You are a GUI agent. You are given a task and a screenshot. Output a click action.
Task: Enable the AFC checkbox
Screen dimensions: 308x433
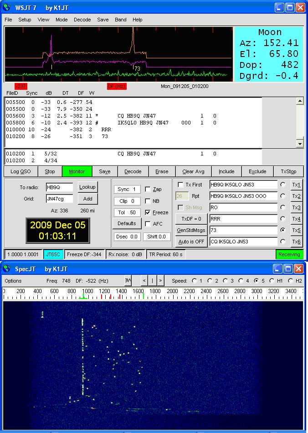148,224
